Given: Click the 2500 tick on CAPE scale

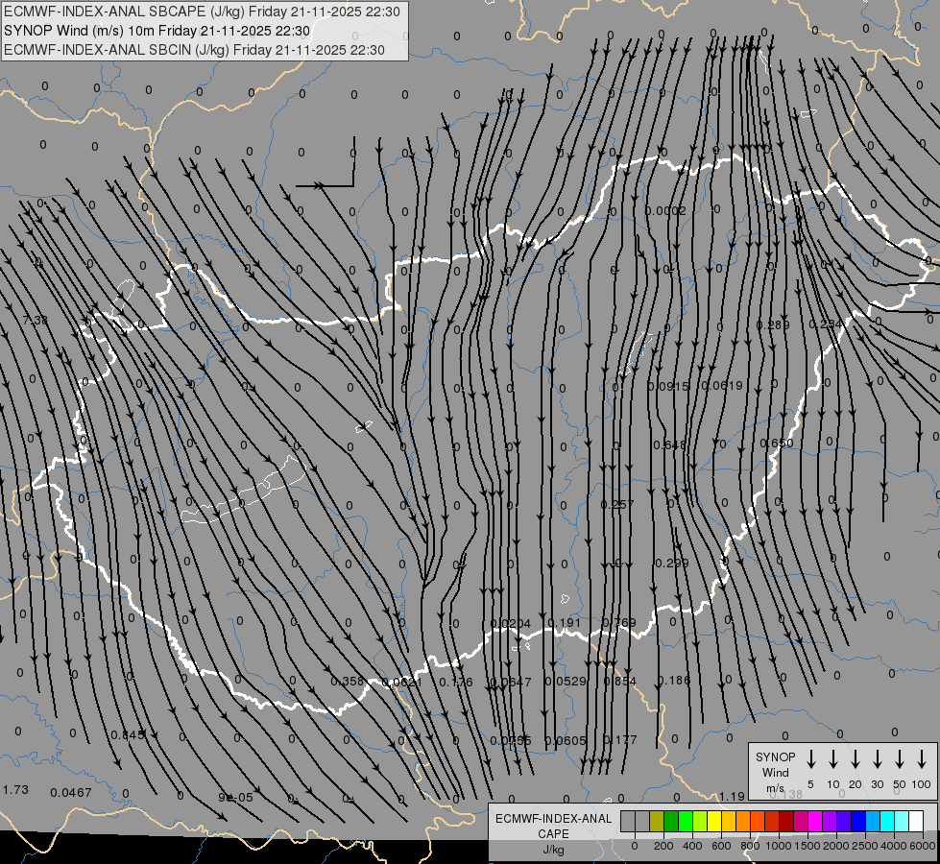Looking at the screenshot, I should 865,846.
